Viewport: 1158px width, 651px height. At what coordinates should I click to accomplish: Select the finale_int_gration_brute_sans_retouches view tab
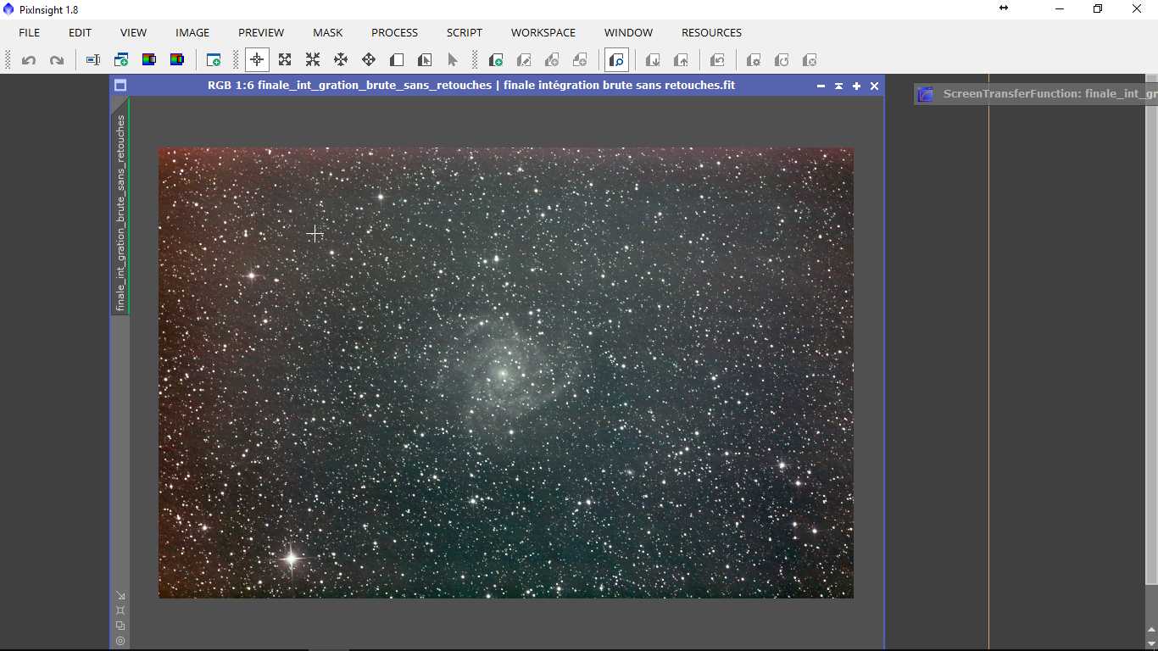(x=120, y=212)
